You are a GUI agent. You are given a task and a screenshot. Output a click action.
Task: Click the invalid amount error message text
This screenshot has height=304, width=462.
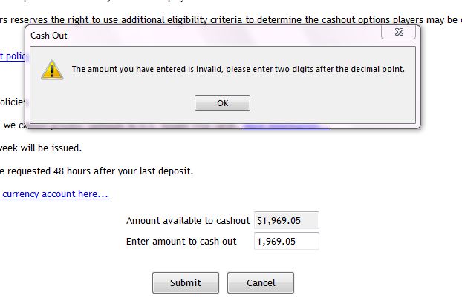pos(238,70)
